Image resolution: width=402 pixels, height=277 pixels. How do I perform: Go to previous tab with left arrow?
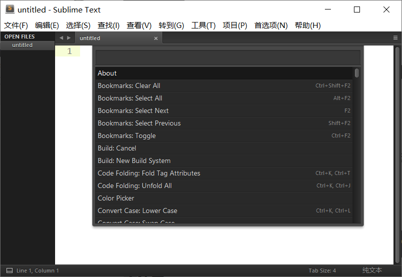(x=61, y=38)
